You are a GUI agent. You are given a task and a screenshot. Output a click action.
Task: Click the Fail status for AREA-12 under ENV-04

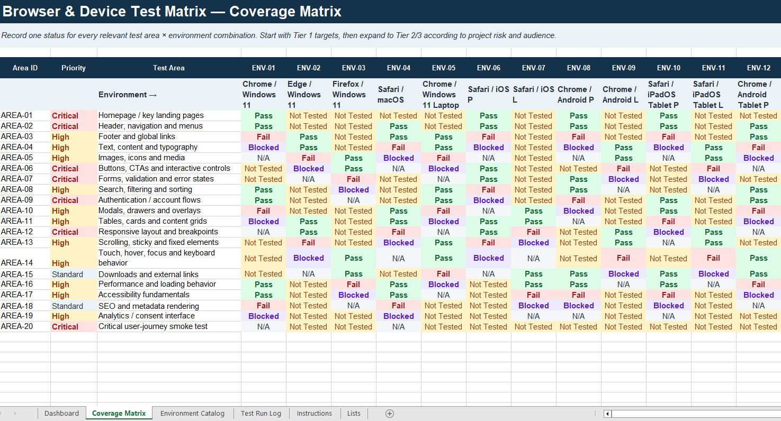pyautogui.click(x=399, y=232)
